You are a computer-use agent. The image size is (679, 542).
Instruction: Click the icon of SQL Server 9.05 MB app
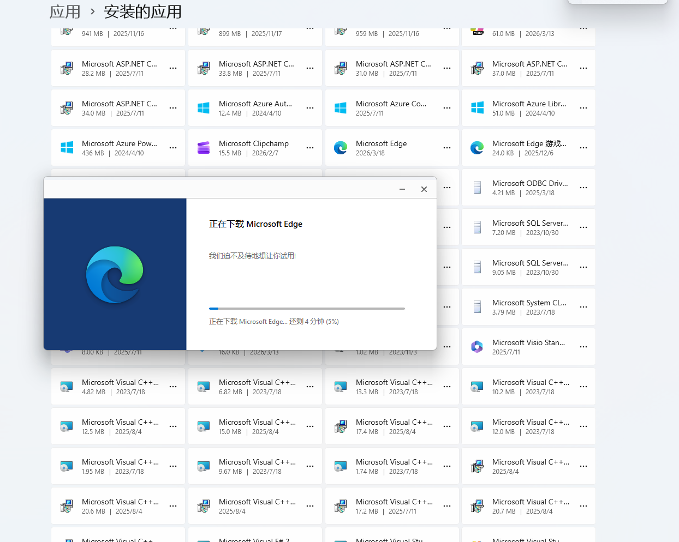pos(477,267)
